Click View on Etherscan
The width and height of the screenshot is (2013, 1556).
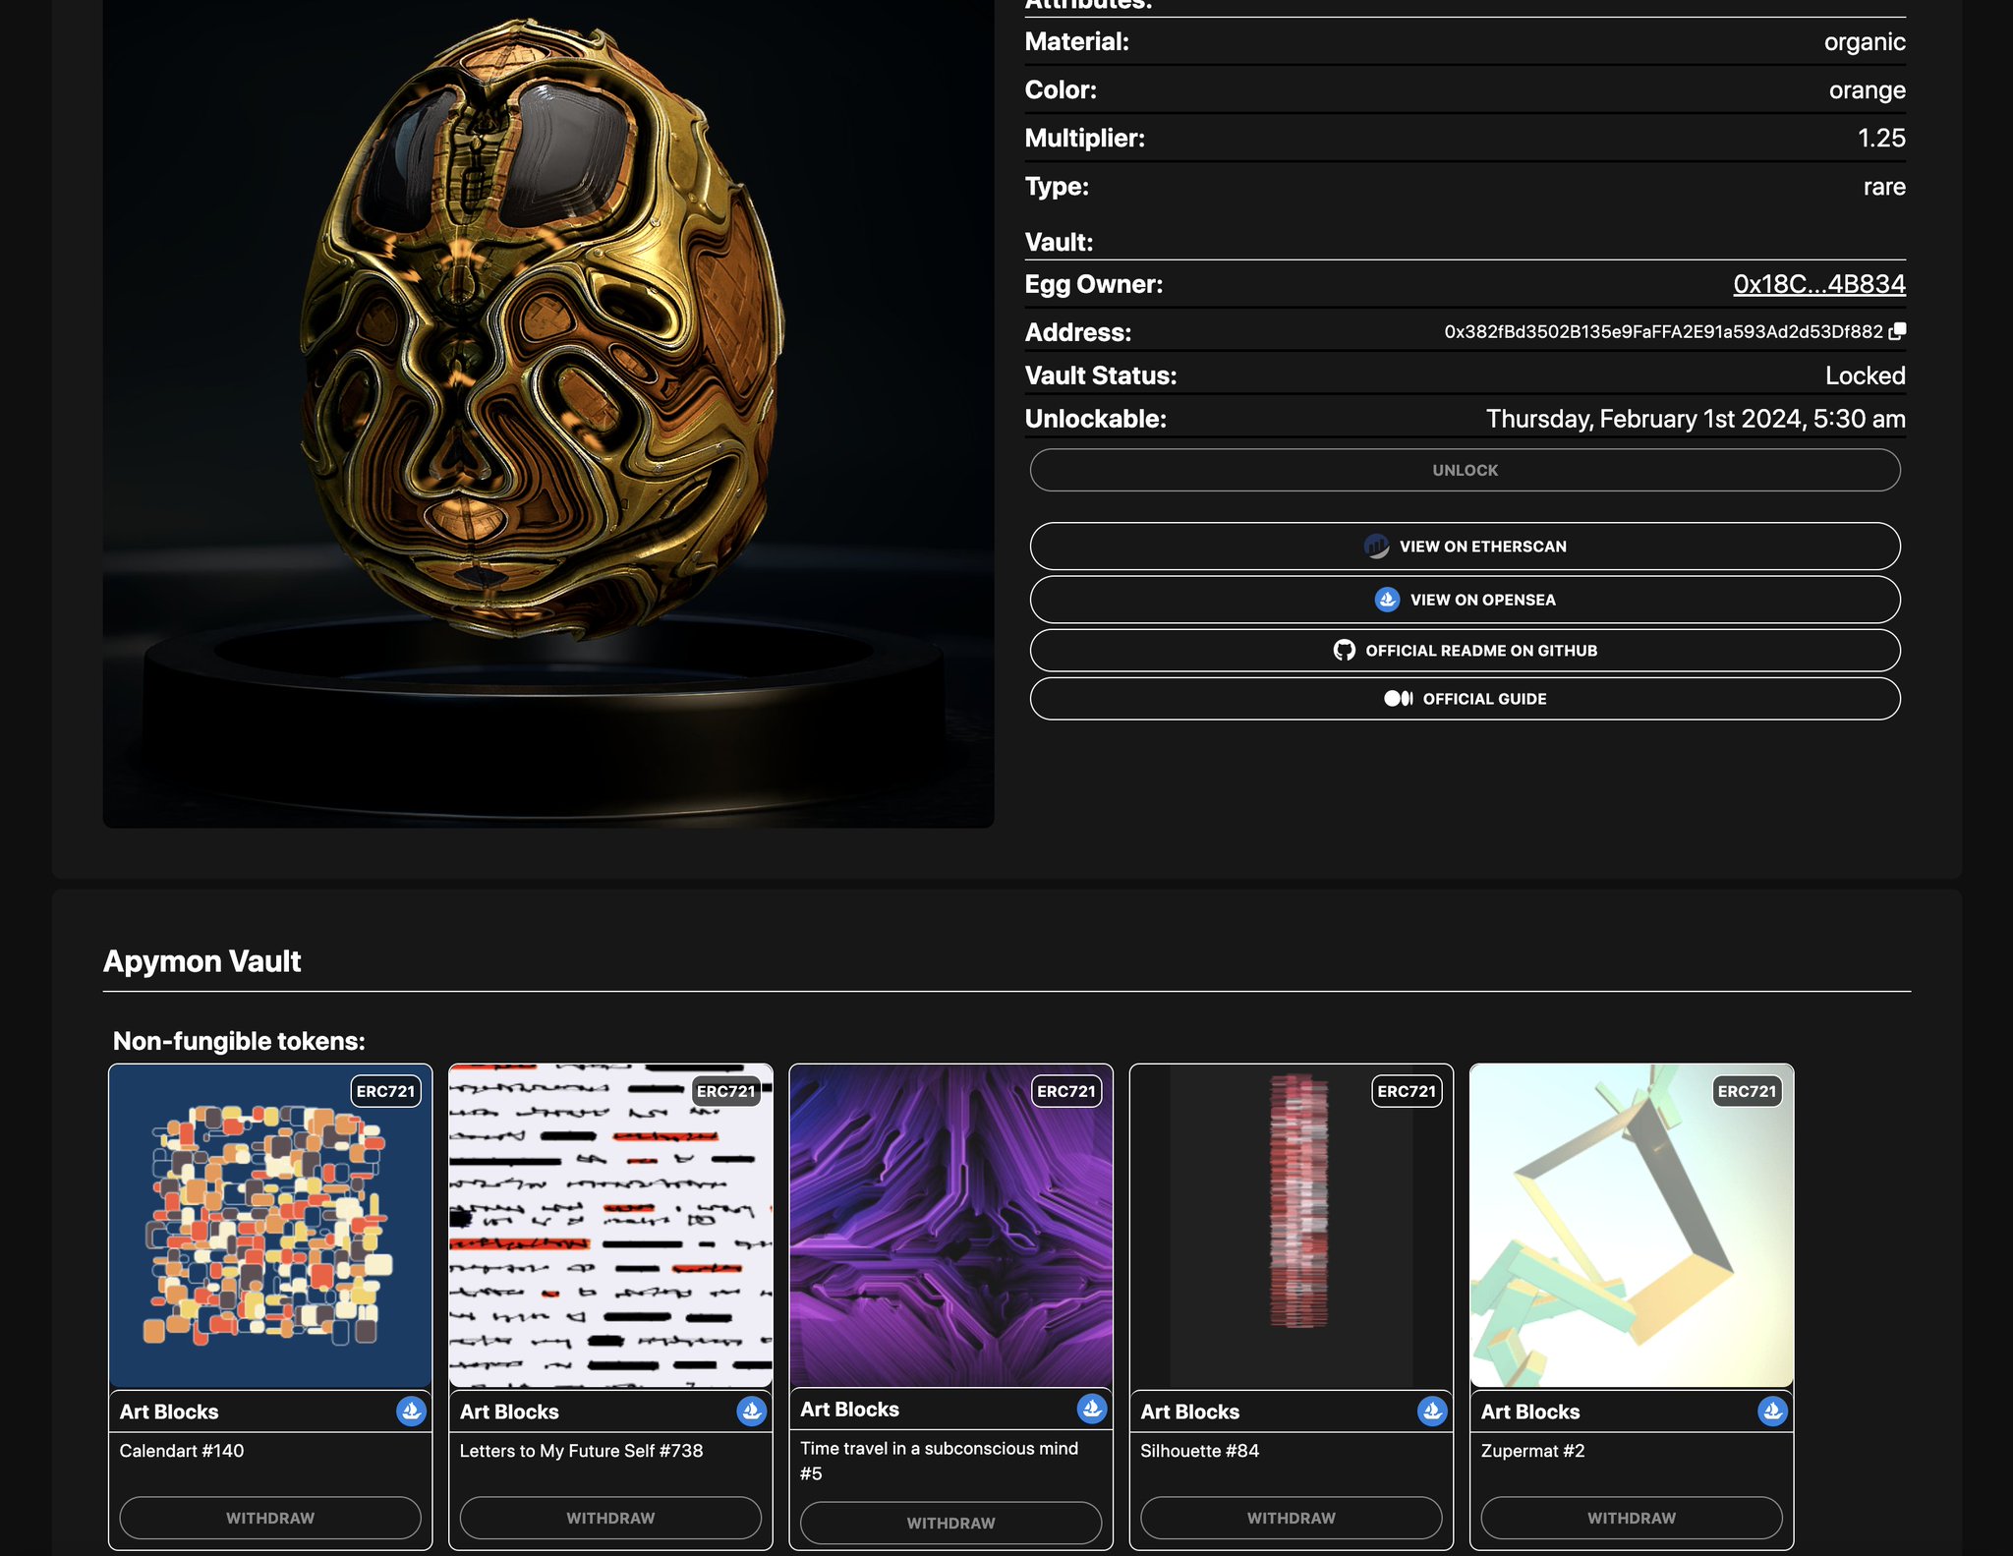tap(1466, 546)
